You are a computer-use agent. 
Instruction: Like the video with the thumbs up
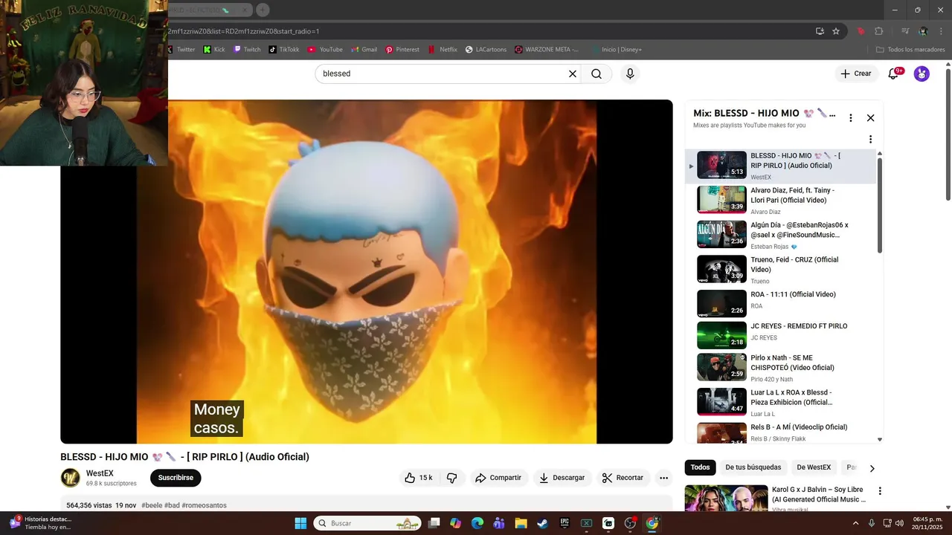[418, 478]
